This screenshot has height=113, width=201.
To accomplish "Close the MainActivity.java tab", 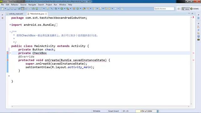I will click(x=46, y=14).
